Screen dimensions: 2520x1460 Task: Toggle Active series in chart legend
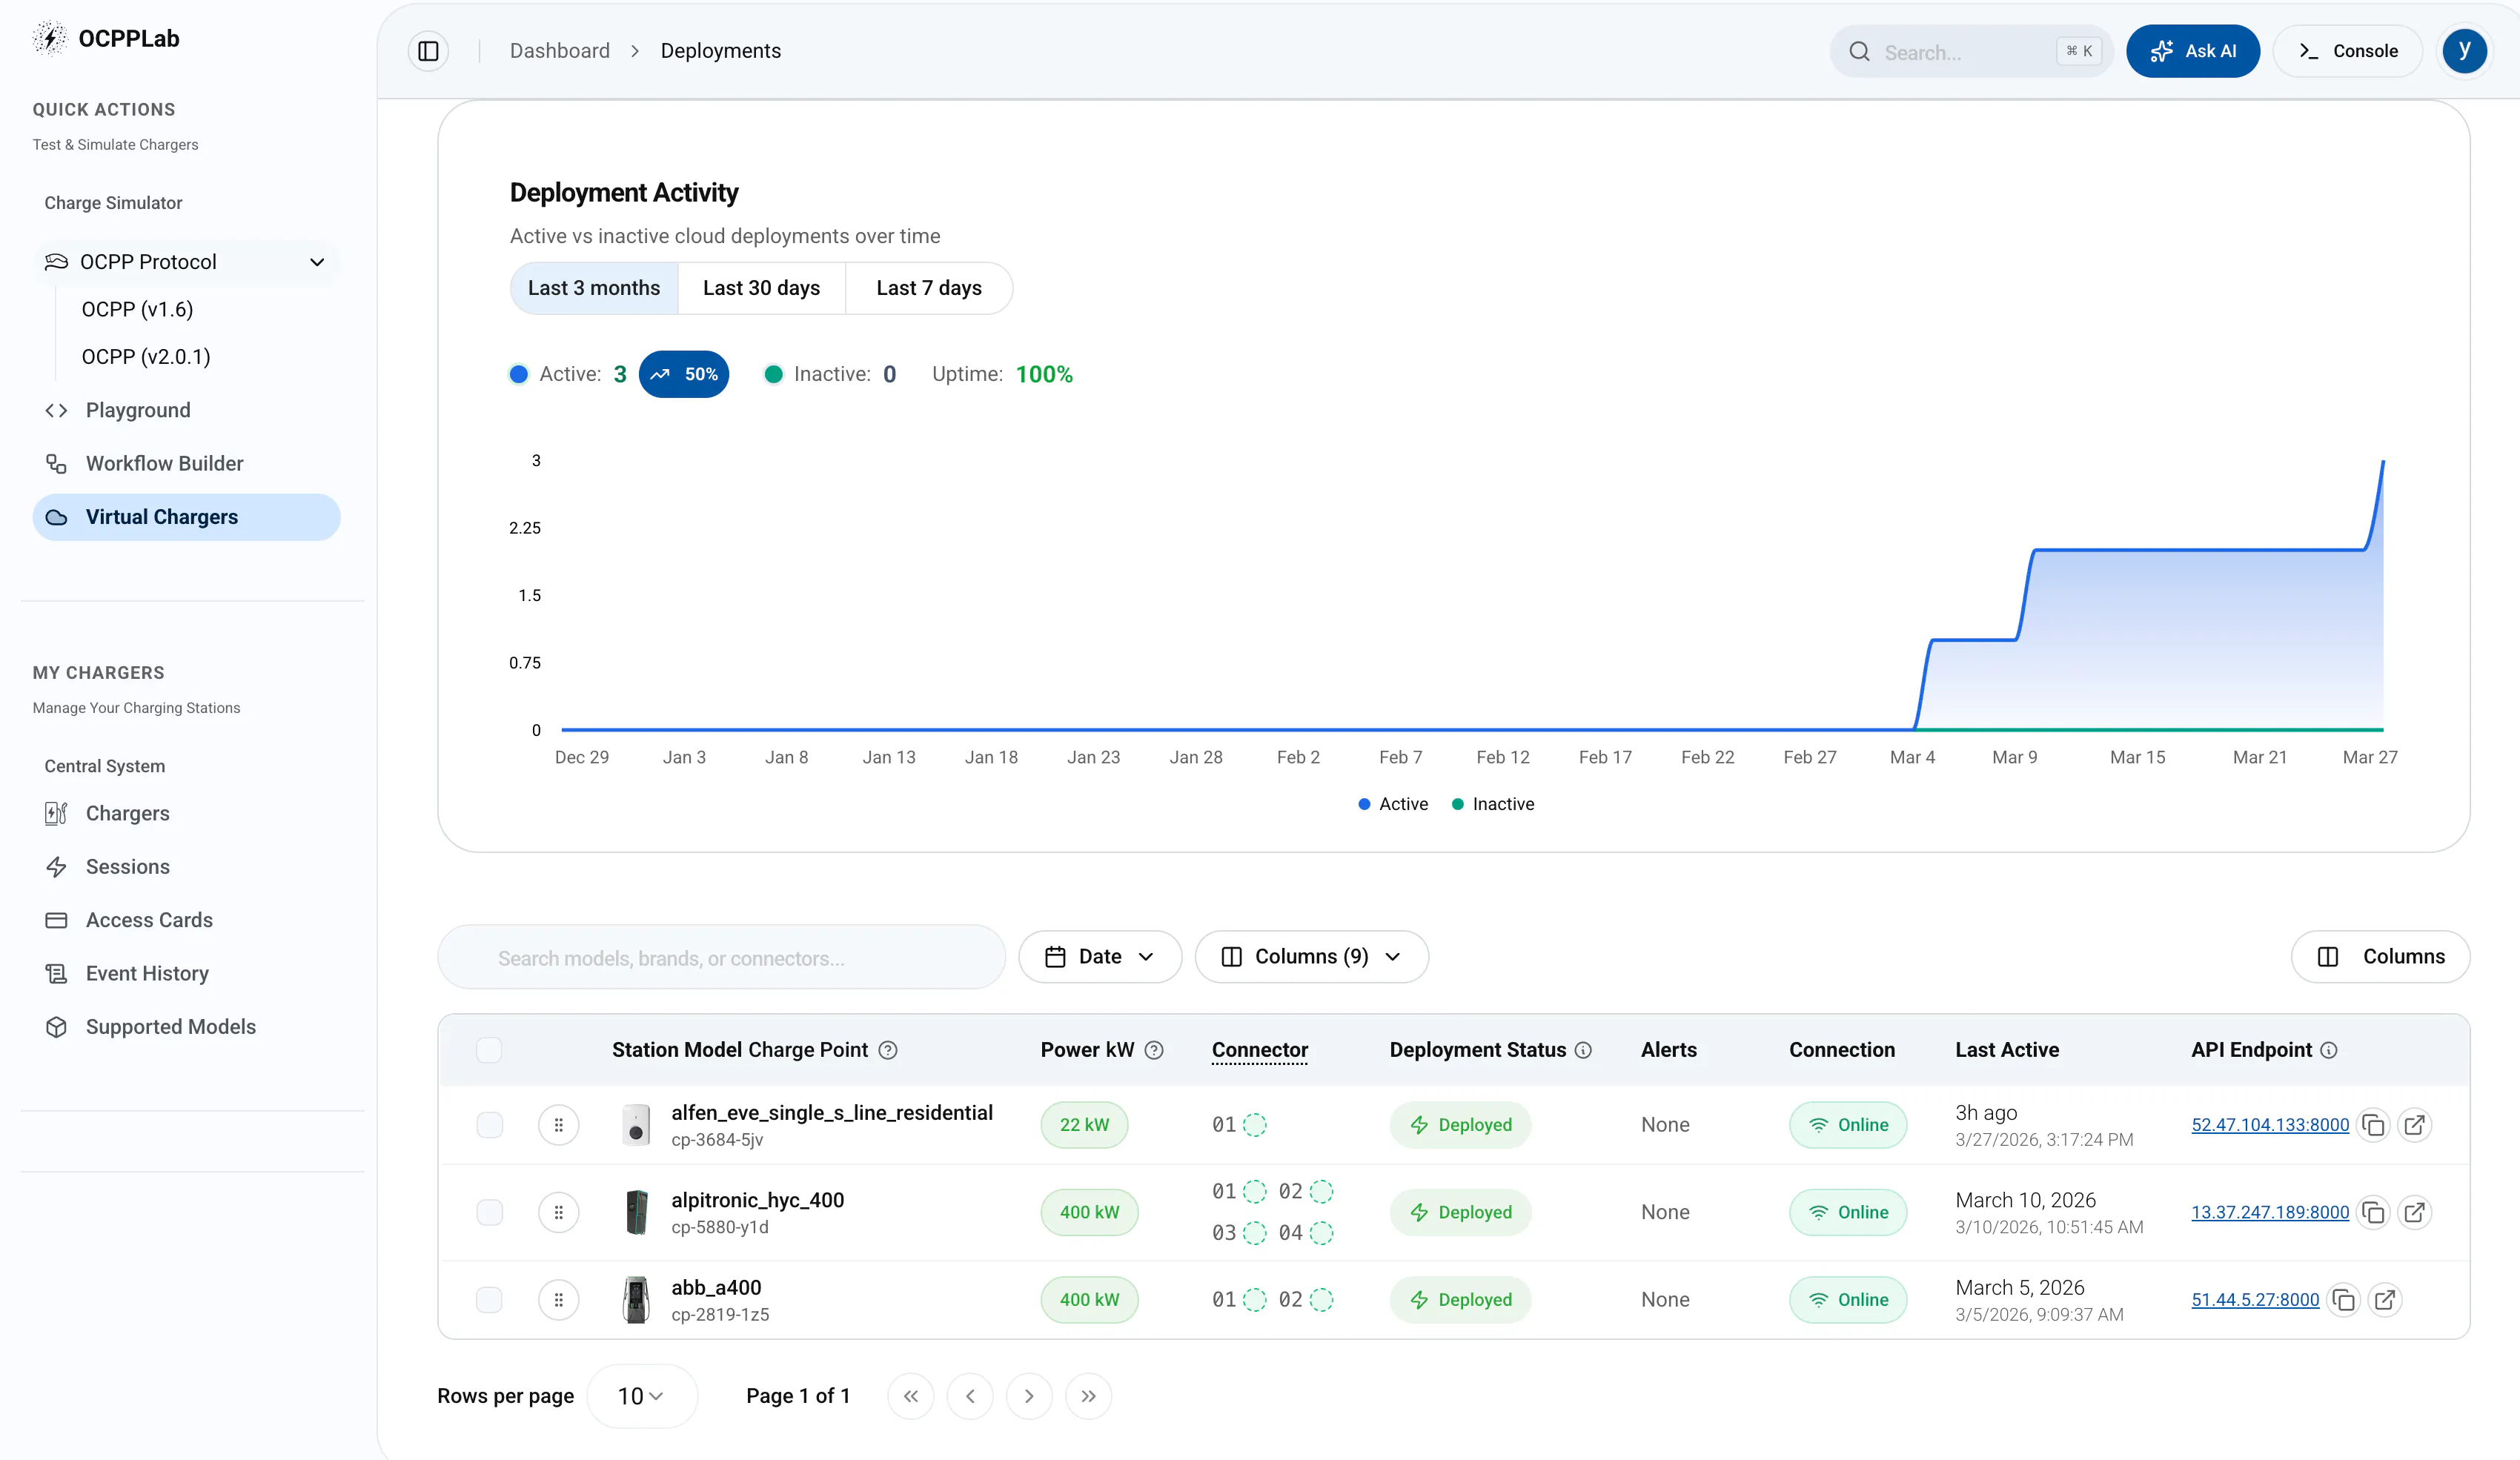pyautogui.click(x=1393, y=804)
